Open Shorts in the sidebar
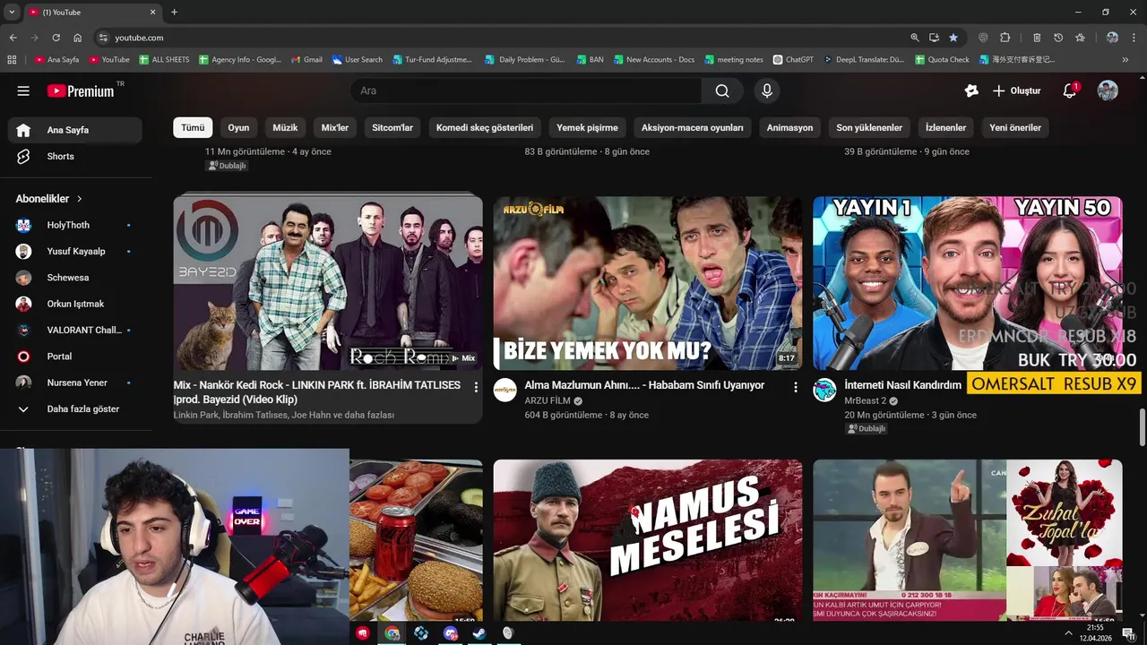This screenshot has height=645, width=1147. pos(75,156)
